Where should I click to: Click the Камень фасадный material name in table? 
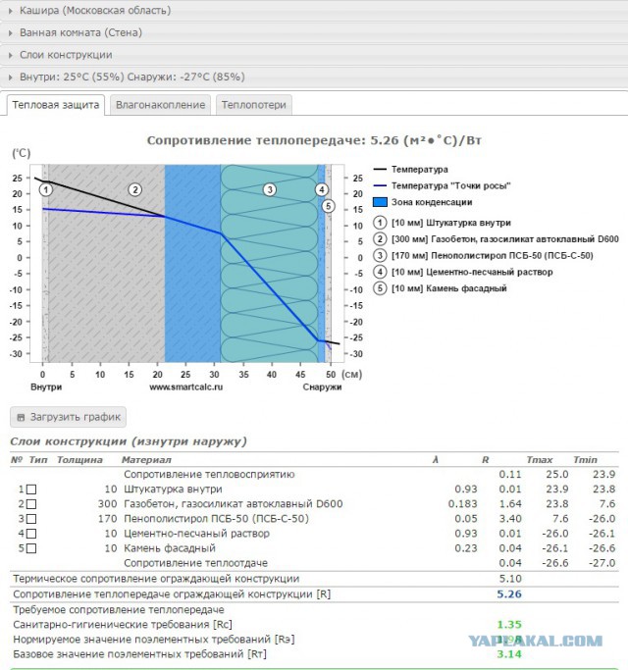pyautogui.click(x=170, y=548)
